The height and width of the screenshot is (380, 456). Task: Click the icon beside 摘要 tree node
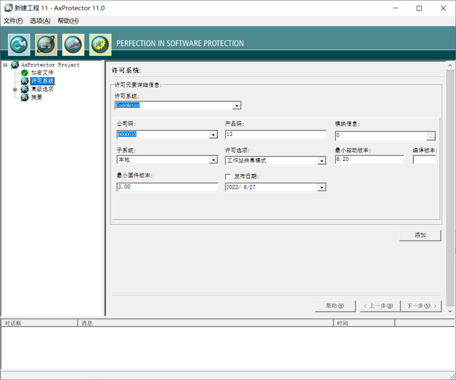point(25,97)
